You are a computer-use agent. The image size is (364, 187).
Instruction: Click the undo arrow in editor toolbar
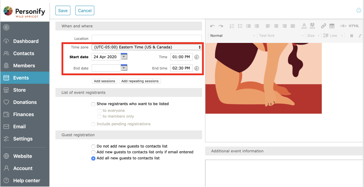pyautogui.click(x=213, y=26)
